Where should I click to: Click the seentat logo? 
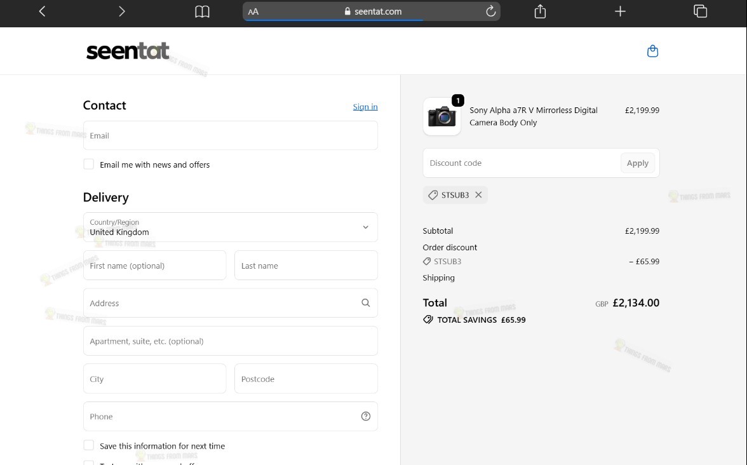point(128,51)
